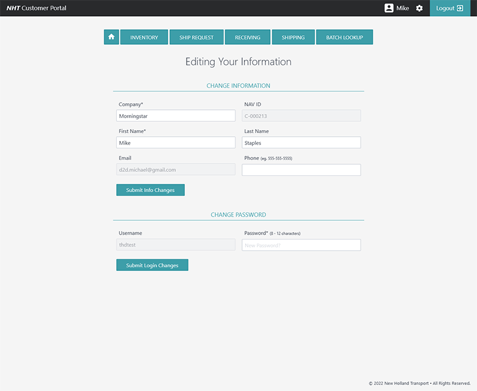477x391 pixels.
Task: Click Submit Info Changes button
Action: [x=150, y=190]
